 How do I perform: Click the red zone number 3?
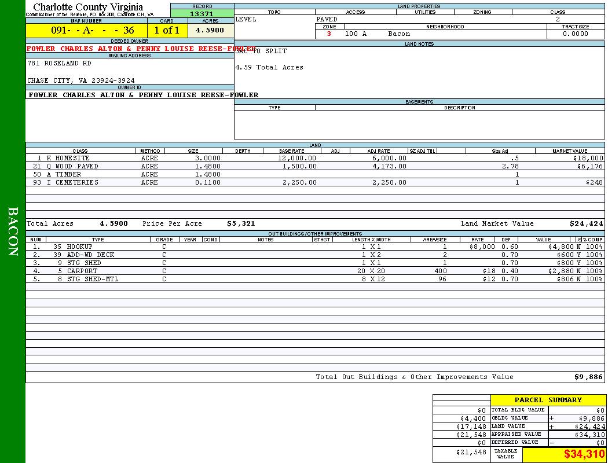tap(329, 34)
